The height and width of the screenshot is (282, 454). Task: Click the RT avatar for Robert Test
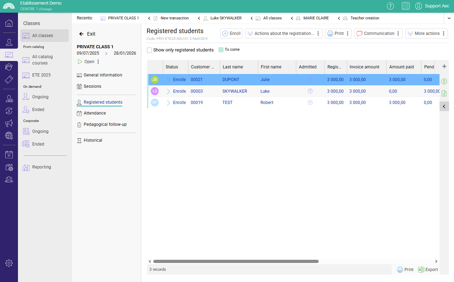155,102
